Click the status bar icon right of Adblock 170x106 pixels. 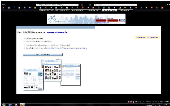coord(133,102)
